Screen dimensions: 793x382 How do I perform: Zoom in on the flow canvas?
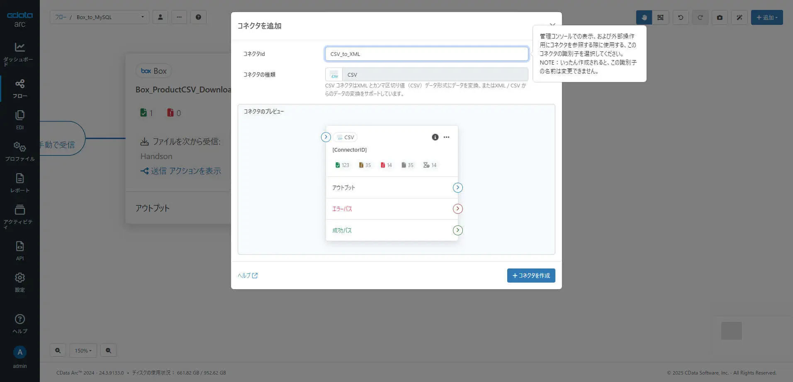58,351
